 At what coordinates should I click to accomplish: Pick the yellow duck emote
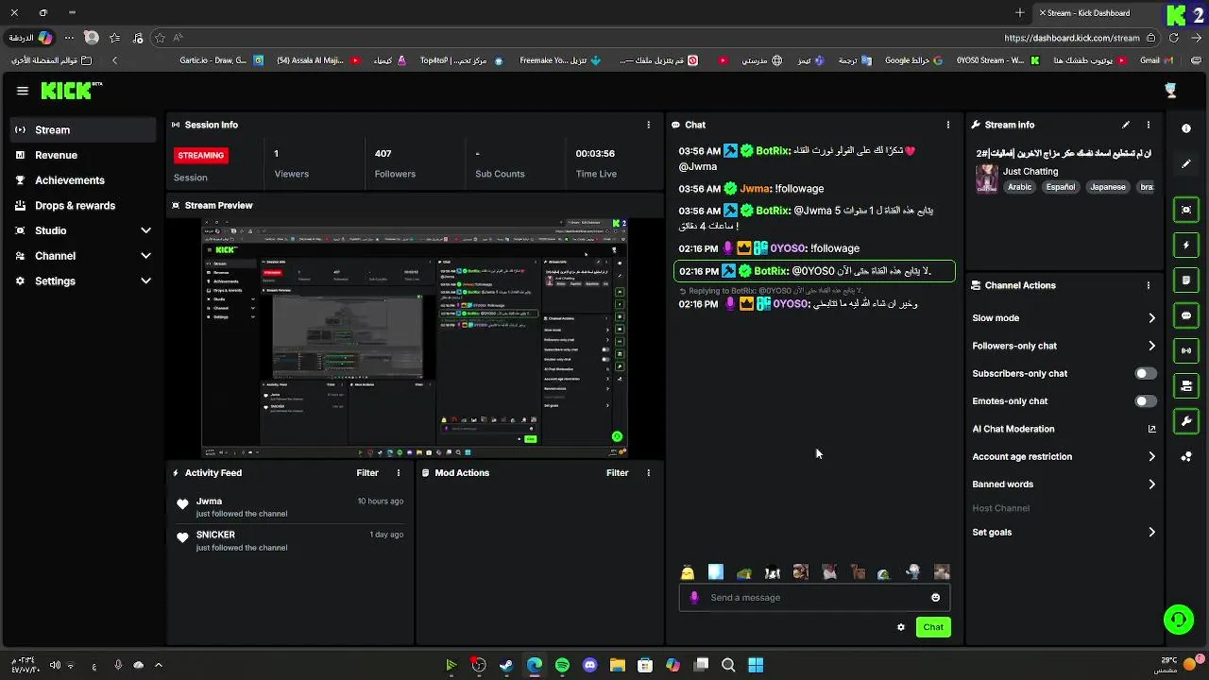point(688,572)
